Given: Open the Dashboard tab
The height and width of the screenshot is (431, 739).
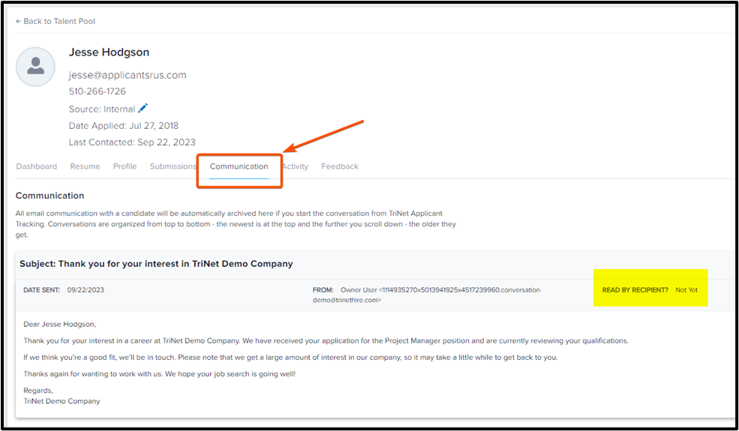Looking at the screenshot, I should point(36,166).
